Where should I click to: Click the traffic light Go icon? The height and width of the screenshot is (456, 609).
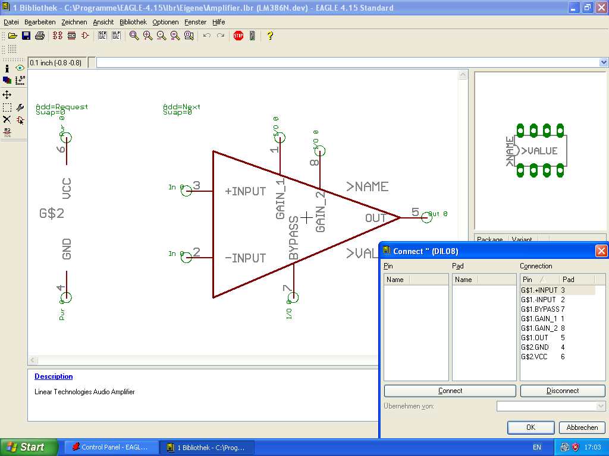pos(252,36)
